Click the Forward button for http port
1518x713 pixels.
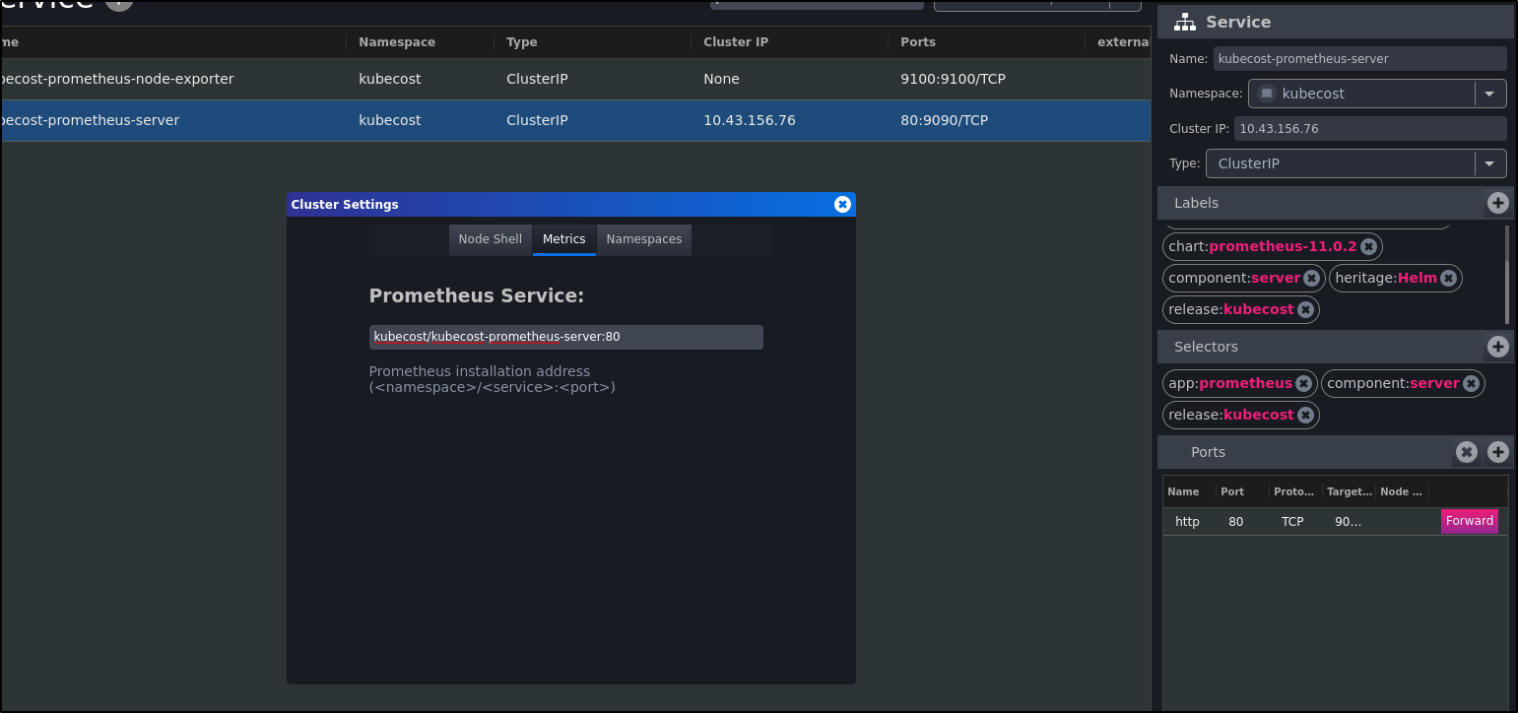[x=1470, y=521]
